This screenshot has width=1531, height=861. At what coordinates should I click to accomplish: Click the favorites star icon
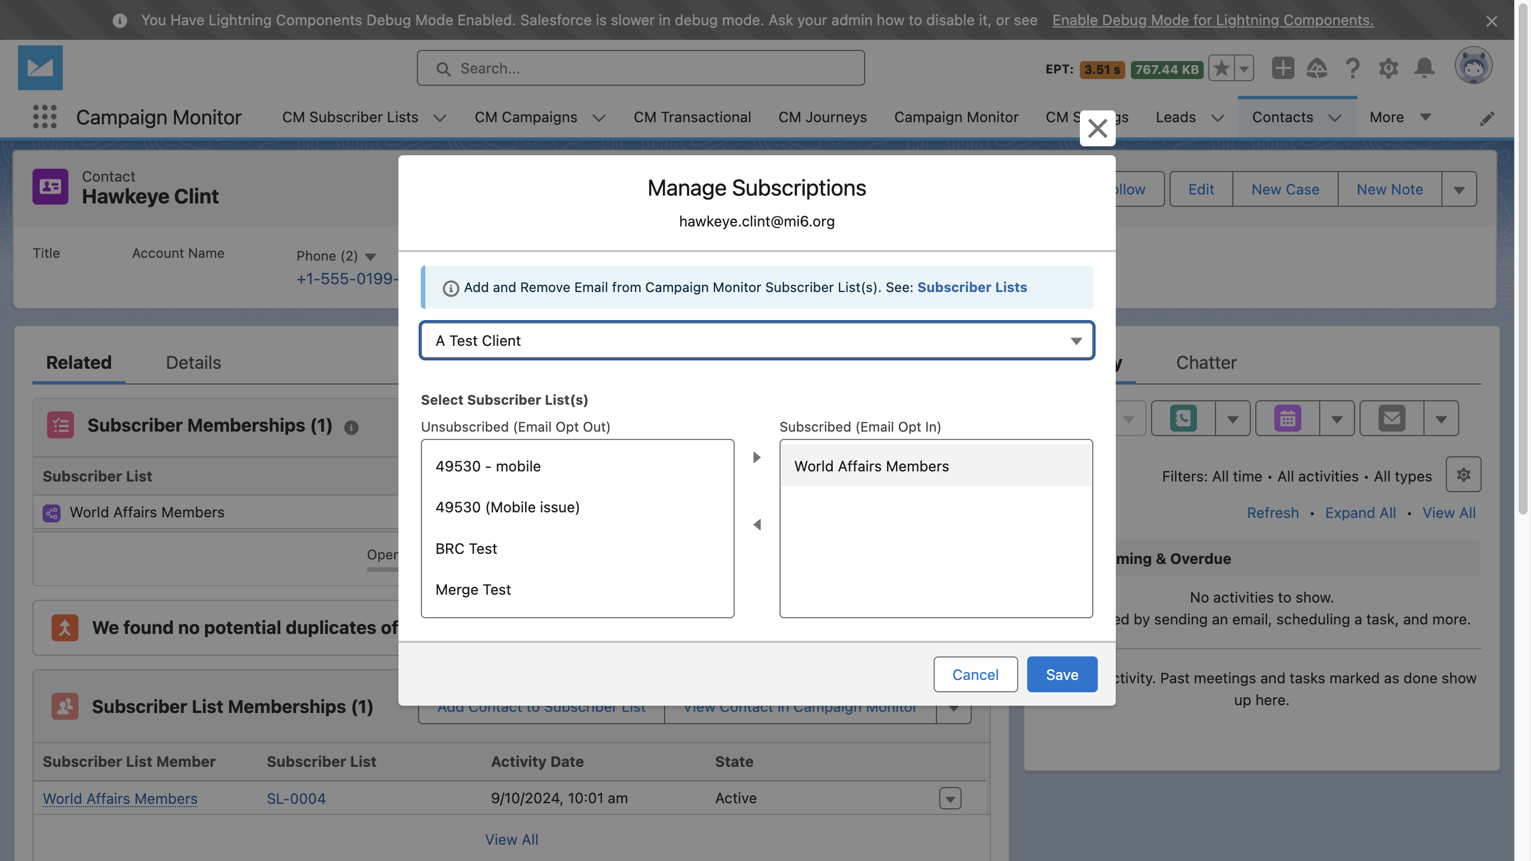point(1221,68)
